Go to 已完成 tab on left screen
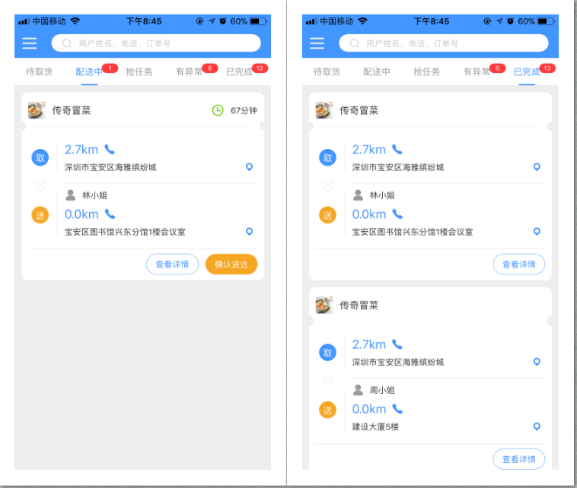577x488 pixels. tap(239, 72)
